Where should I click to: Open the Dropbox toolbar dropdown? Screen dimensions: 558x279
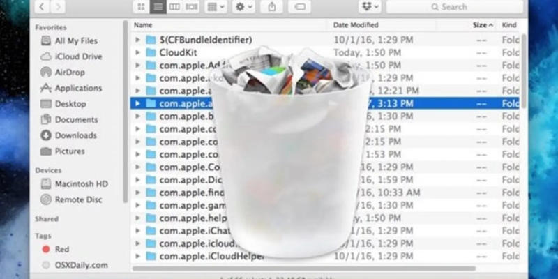pyautogui.click(x=370, y=7)
